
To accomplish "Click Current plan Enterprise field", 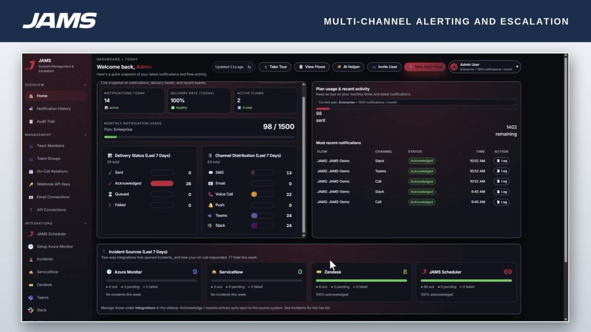I will (x=416, y=103).
